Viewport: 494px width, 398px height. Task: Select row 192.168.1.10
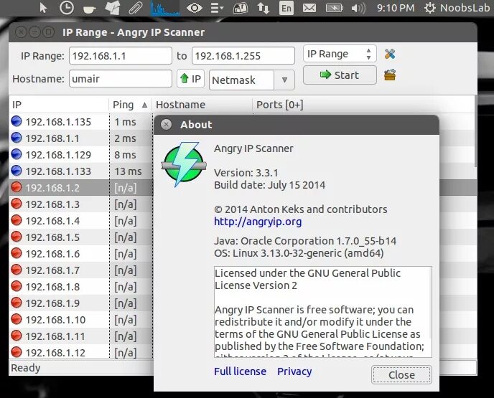(81, 320)
